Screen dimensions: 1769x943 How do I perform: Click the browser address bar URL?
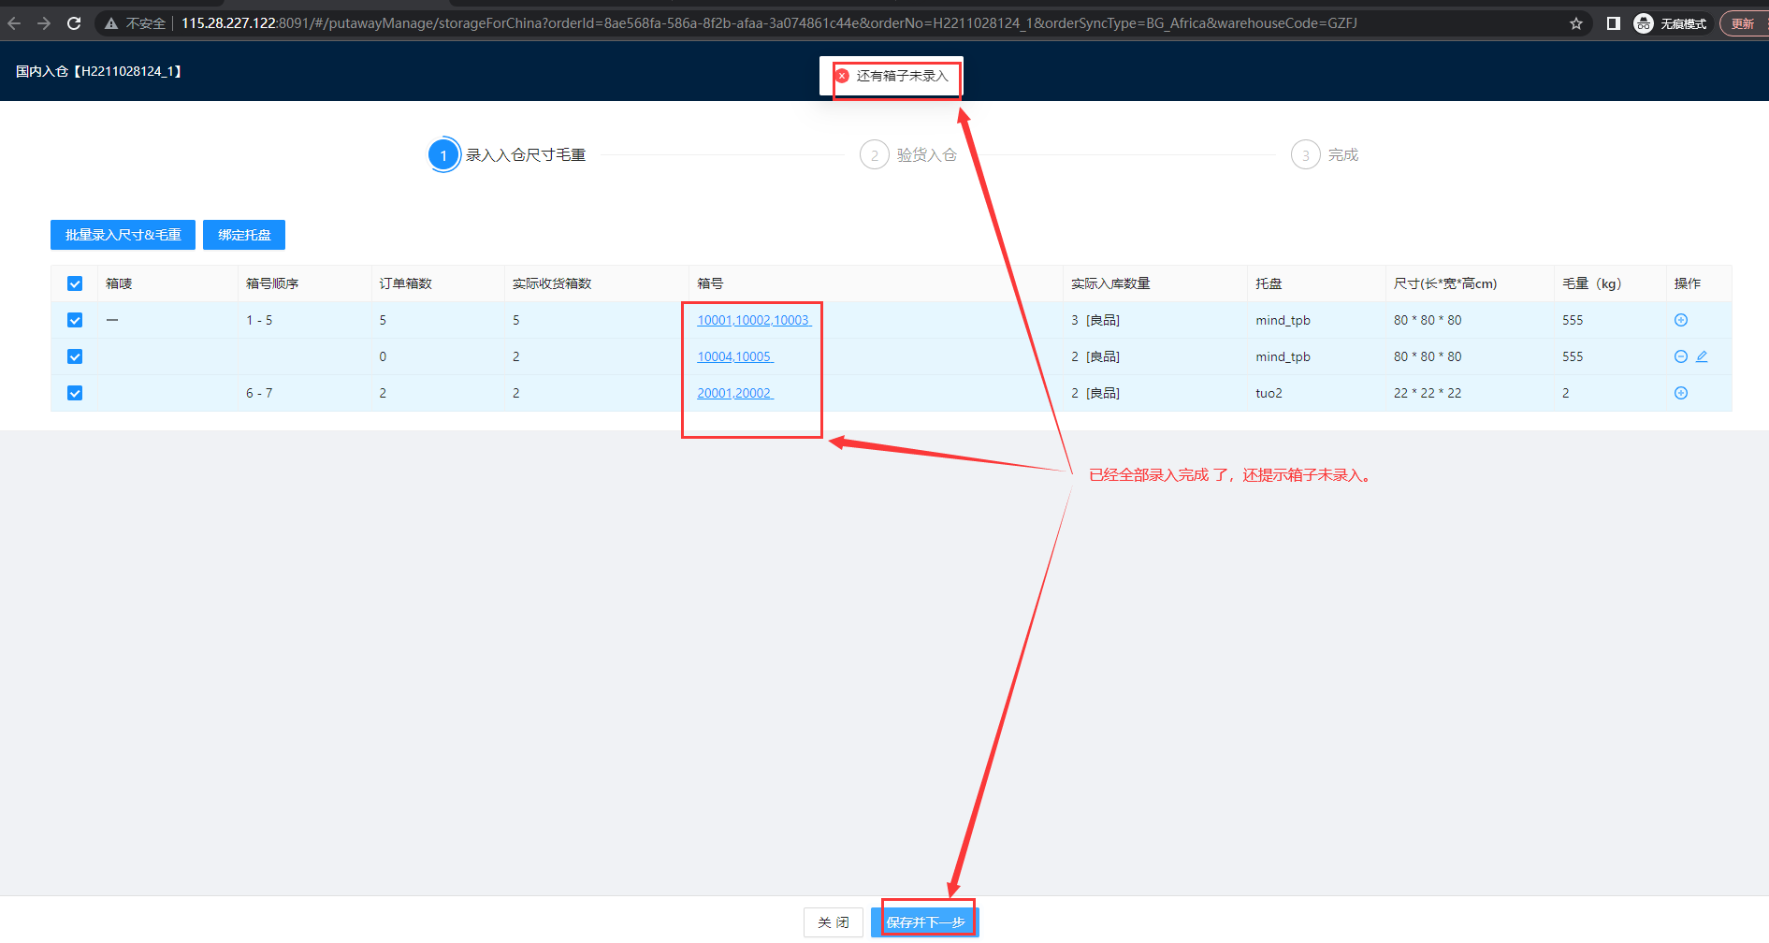tap(767, 23)
